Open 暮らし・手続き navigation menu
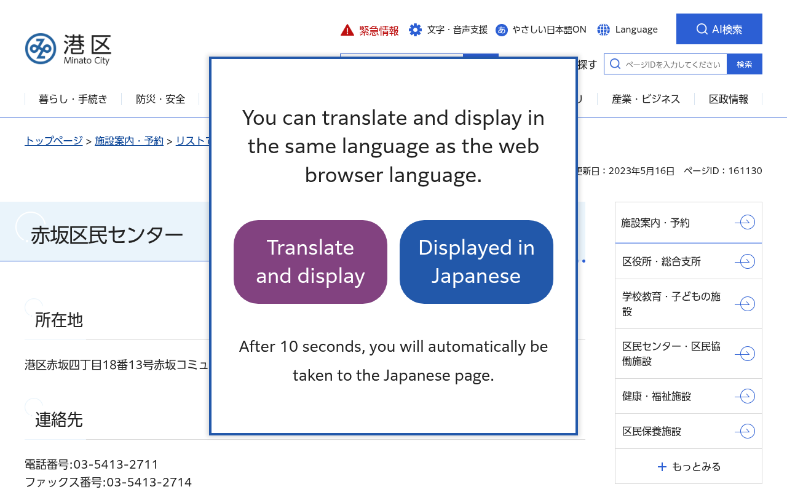Viewport: 787px width, 492px height. point(73,99)
